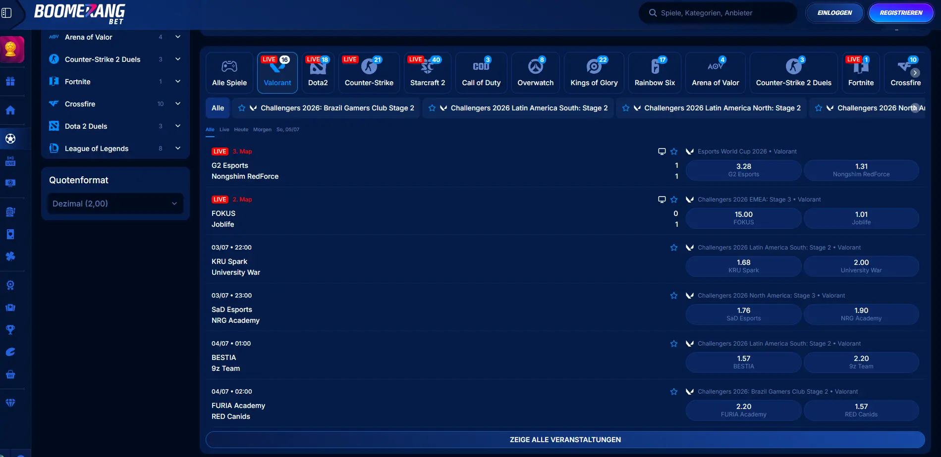The height and width of the screenshot is (457, 941).
Task: Open the Quotenformat Dezimal dropdown
Action: (115, 203)
